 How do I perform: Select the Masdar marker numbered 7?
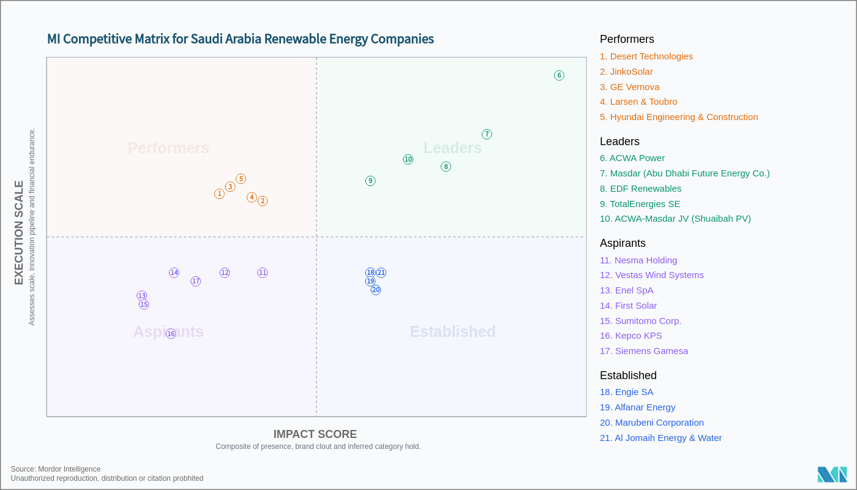[487, 134]
